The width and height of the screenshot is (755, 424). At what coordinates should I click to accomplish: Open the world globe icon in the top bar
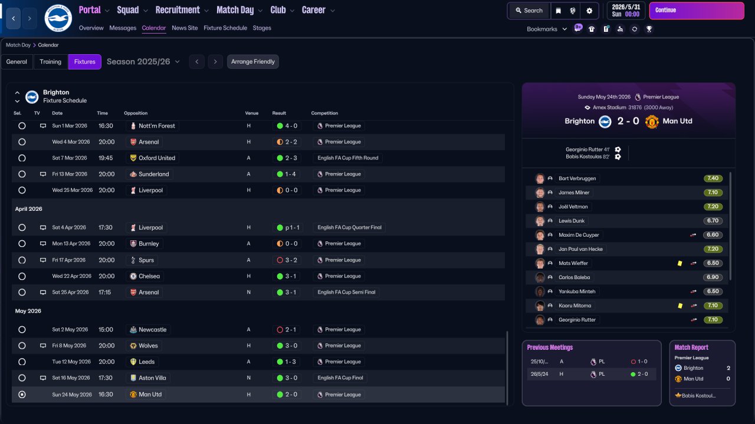point(573,11)
